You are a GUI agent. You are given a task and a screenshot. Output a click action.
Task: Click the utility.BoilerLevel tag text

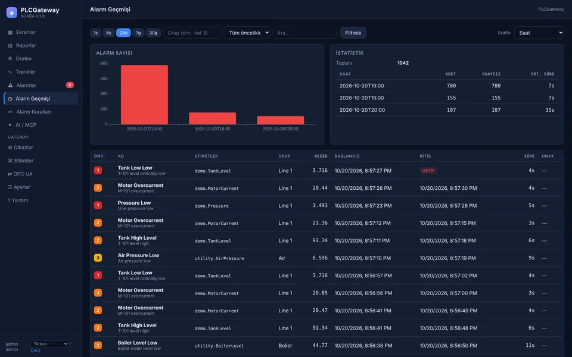point(219,346)
